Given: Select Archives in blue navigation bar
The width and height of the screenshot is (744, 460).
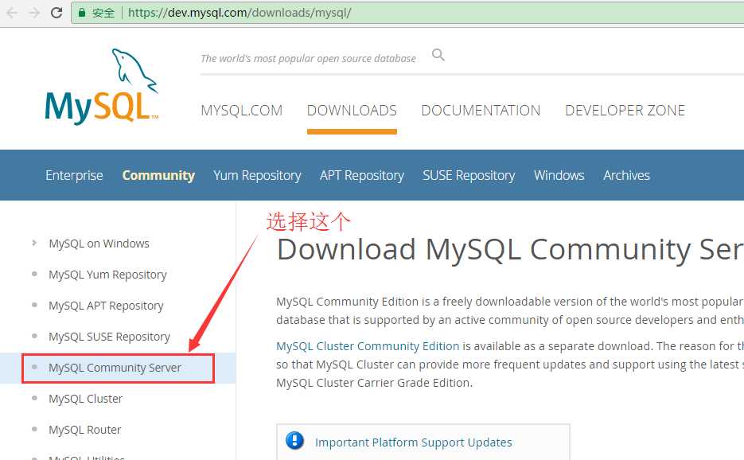Looking at the screenshot, I should tap(626, 175).
